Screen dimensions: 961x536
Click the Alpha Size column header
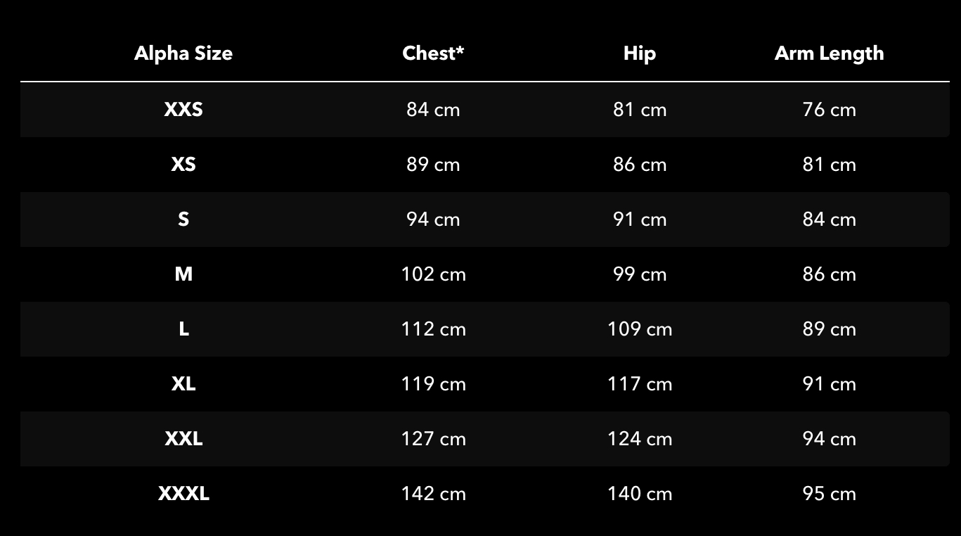183,53
